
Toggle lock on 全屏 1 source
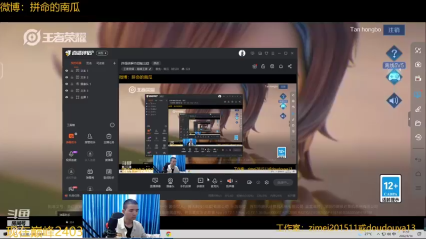72,97
